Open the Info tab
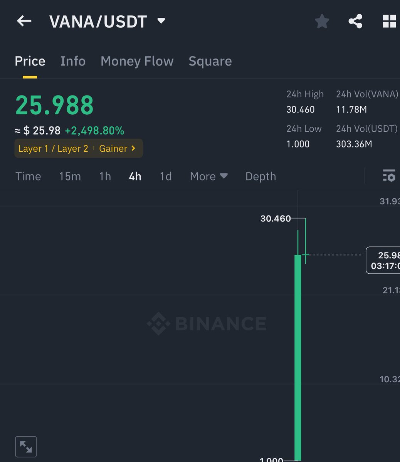This screenshot has height=462, width=400. 73,61
